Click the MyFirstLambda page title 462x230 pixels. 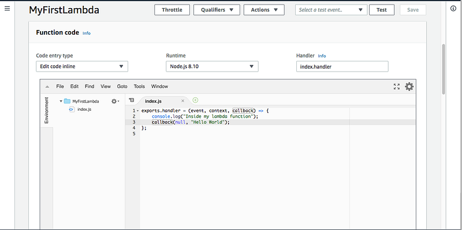(64, 10)
